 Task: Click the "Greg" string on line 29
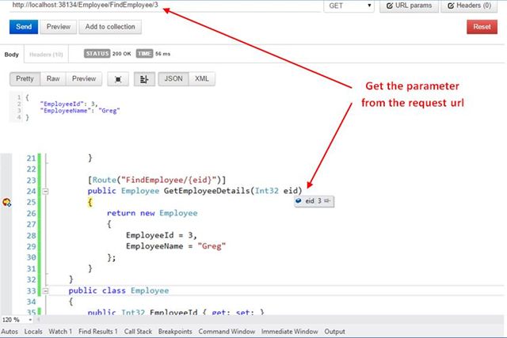point(212,246)
